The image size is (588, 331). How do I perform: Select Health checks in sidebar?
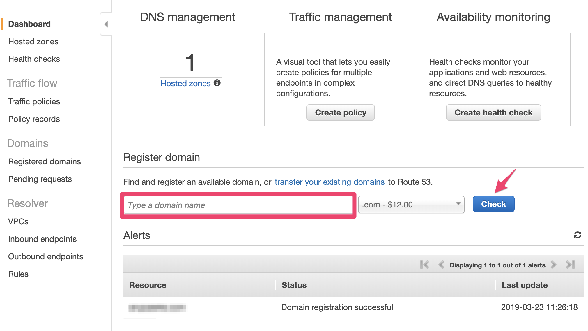(x=34, y=59)
